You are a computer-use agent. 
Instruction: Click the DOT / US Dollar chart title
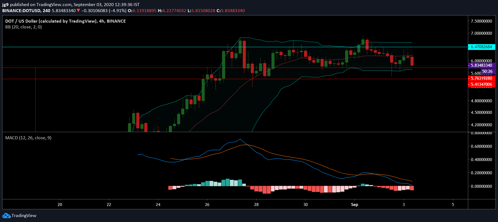click(x=65, y=21)
